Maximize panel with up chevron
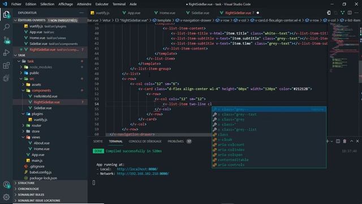 351,141
